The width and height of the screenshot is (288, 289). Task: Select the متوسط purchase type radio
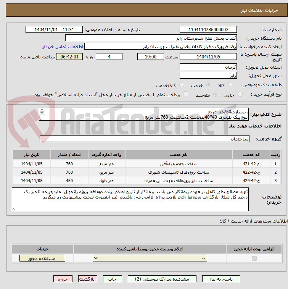(216, 94)
